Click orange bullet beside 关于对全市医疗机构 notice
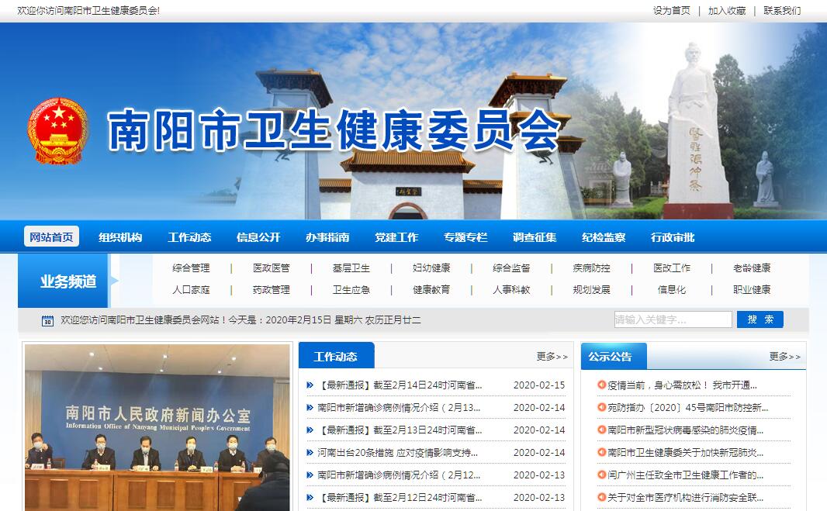 [x=601, y=498]
